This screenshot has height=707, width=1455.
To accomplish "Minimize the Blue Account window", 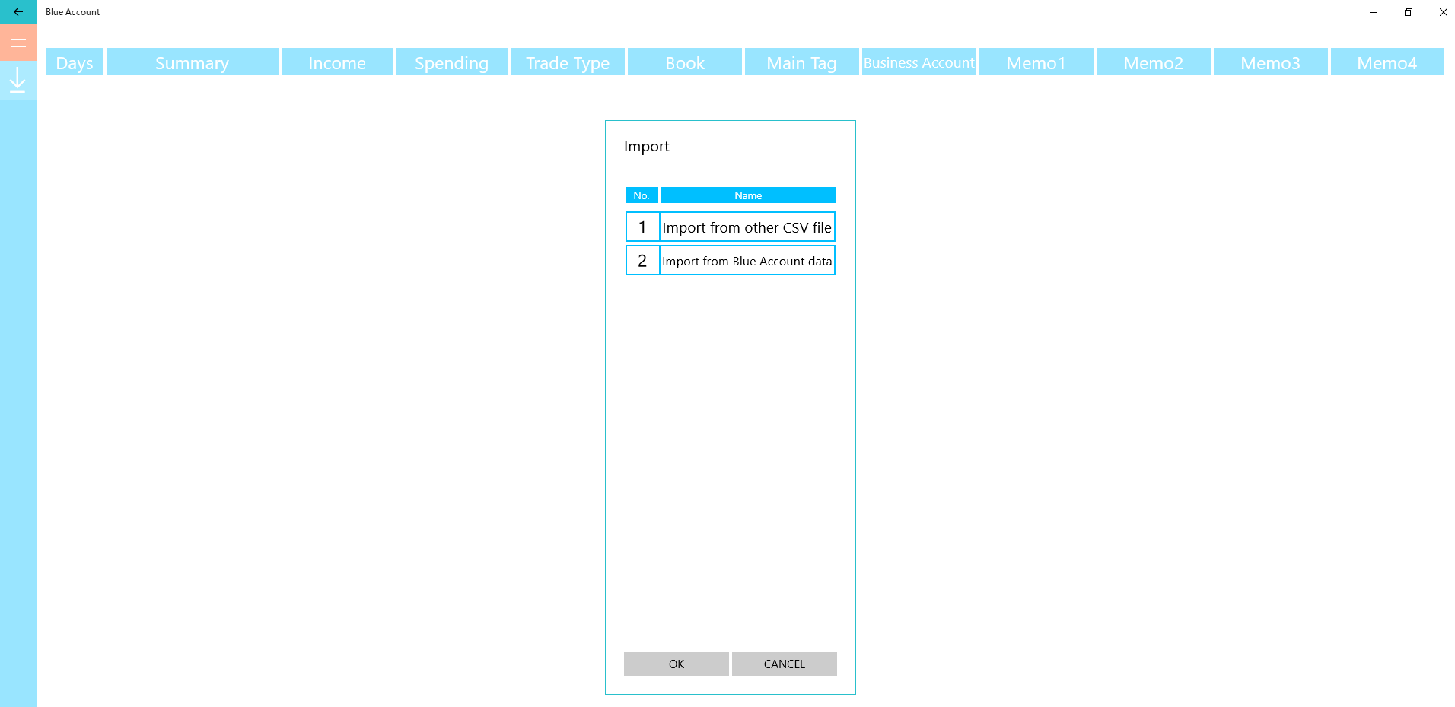I will coord(1374,12).
